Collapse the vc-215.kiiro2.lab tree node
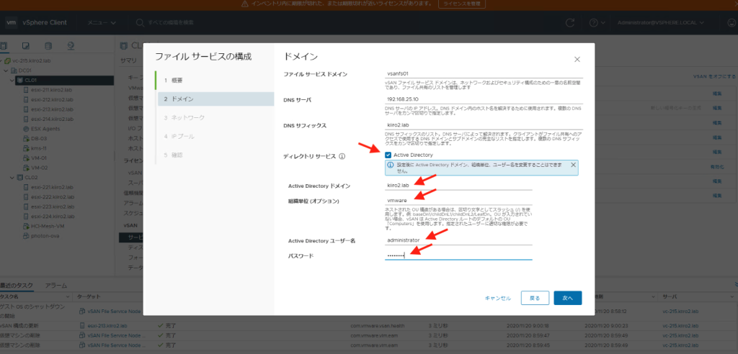Screen dimensions: 738x354 tap(1, 61)
